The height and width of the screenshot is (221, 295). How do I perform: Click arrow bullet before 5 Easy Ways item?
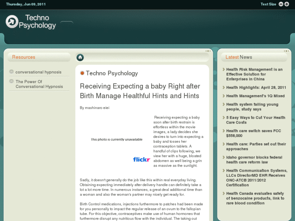[224, 118]
